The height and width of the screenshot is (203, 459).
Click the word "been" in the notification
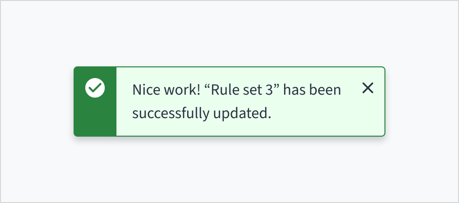327,90
